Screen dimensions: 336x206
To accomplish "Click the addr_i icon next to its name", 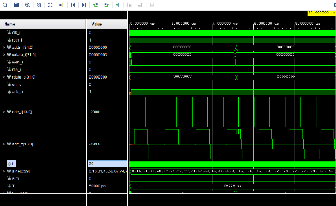I will 9,47.
